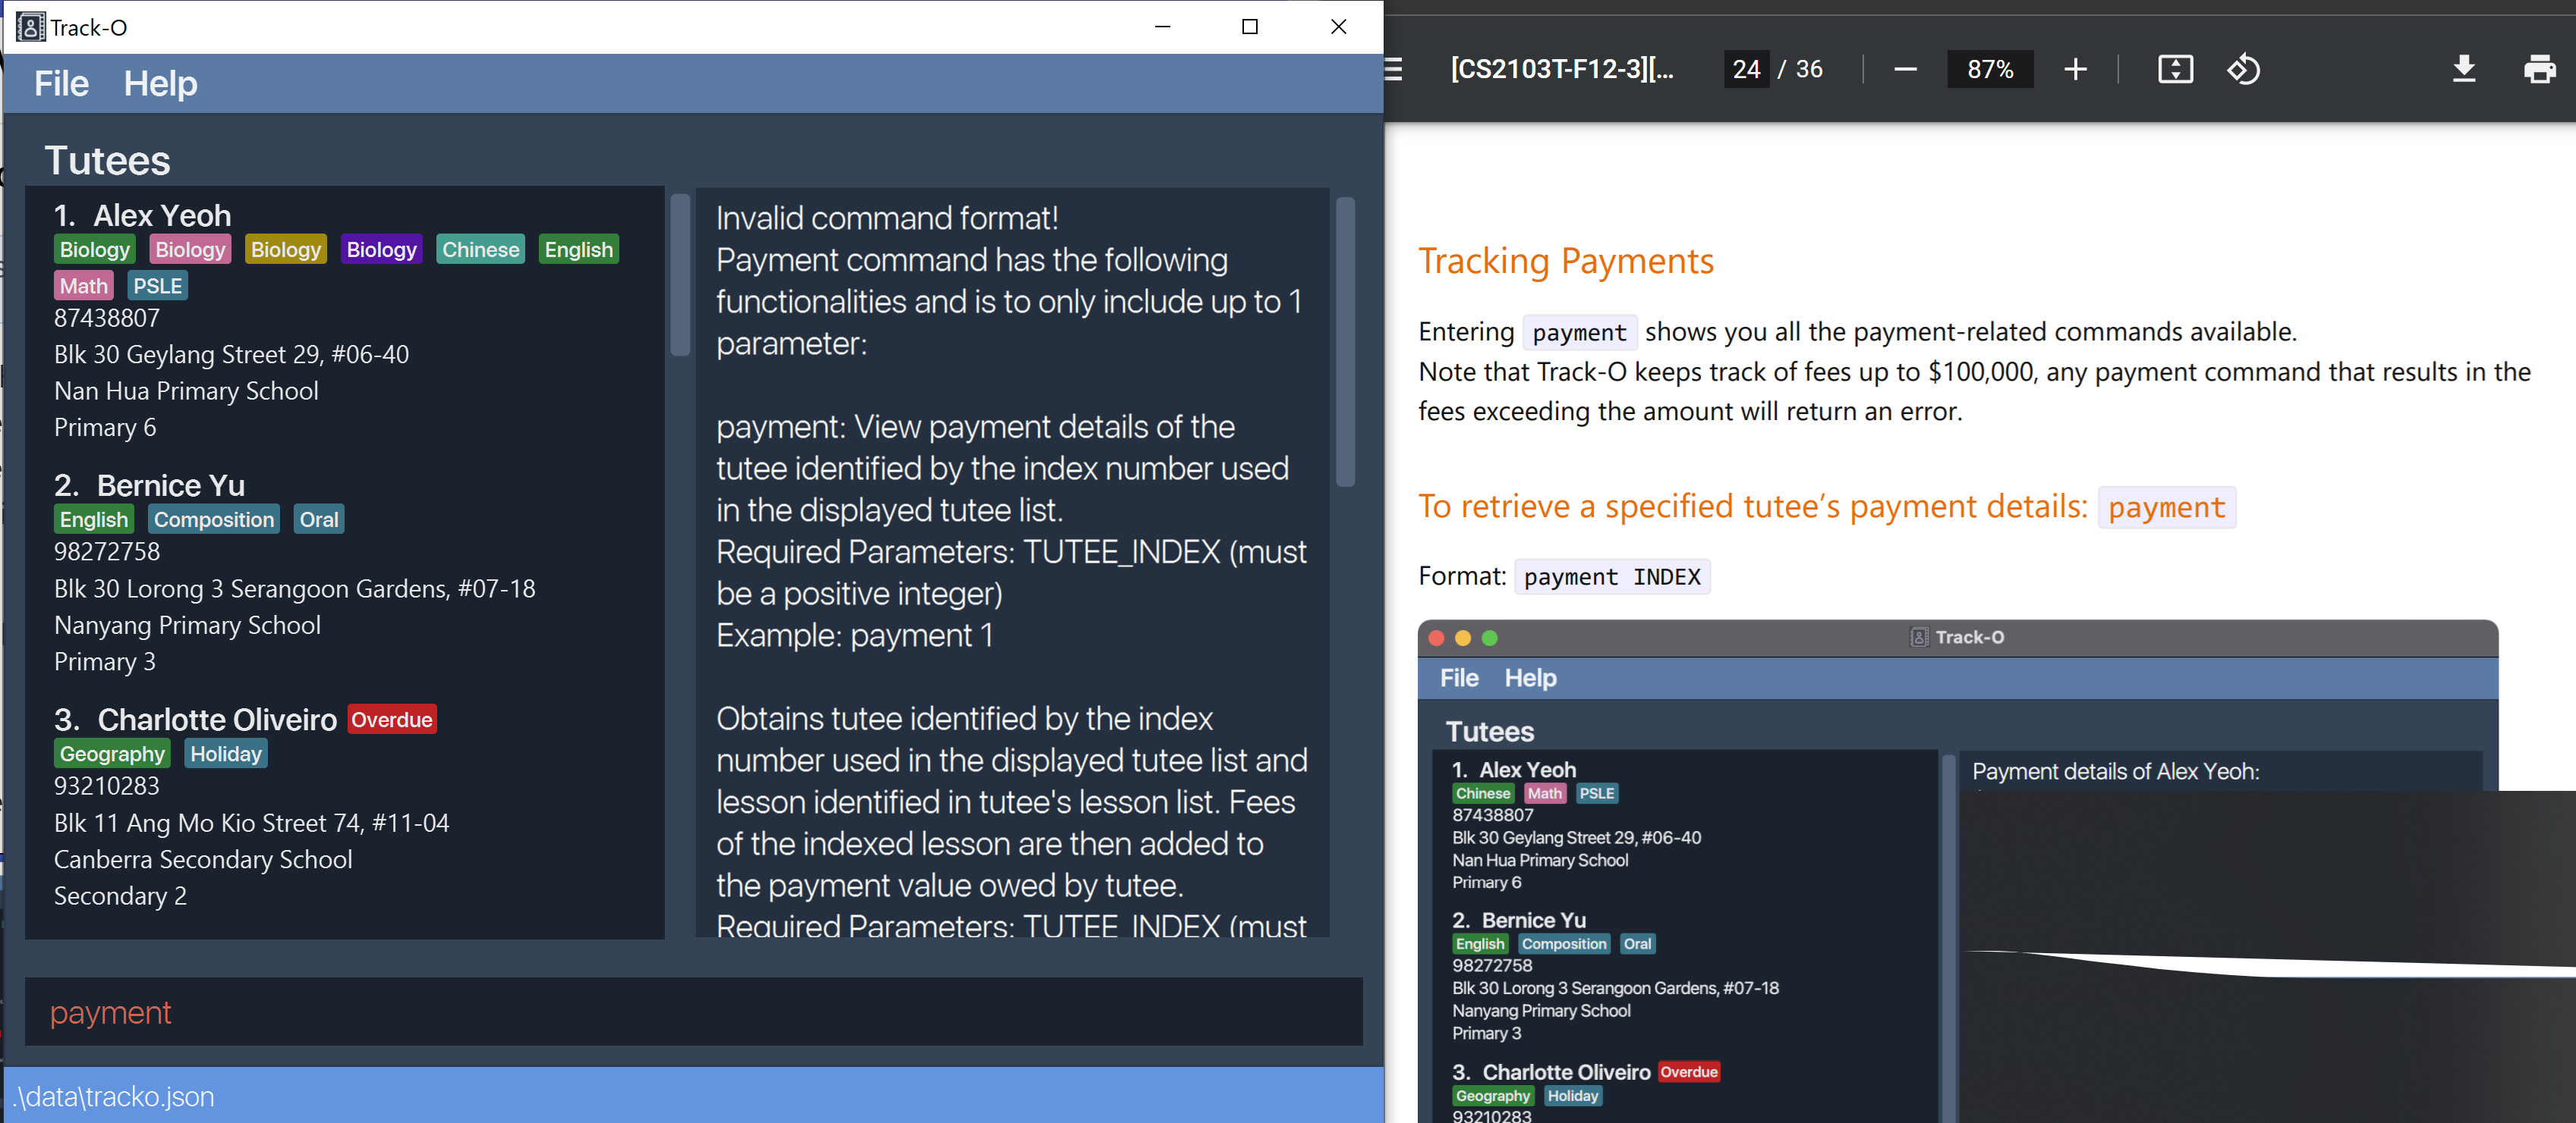Image resolution: width=2576 pixels, height=1123 pixels.
Task: Click the tutee list scrollbar thumb
Action: tap(680, 274)
